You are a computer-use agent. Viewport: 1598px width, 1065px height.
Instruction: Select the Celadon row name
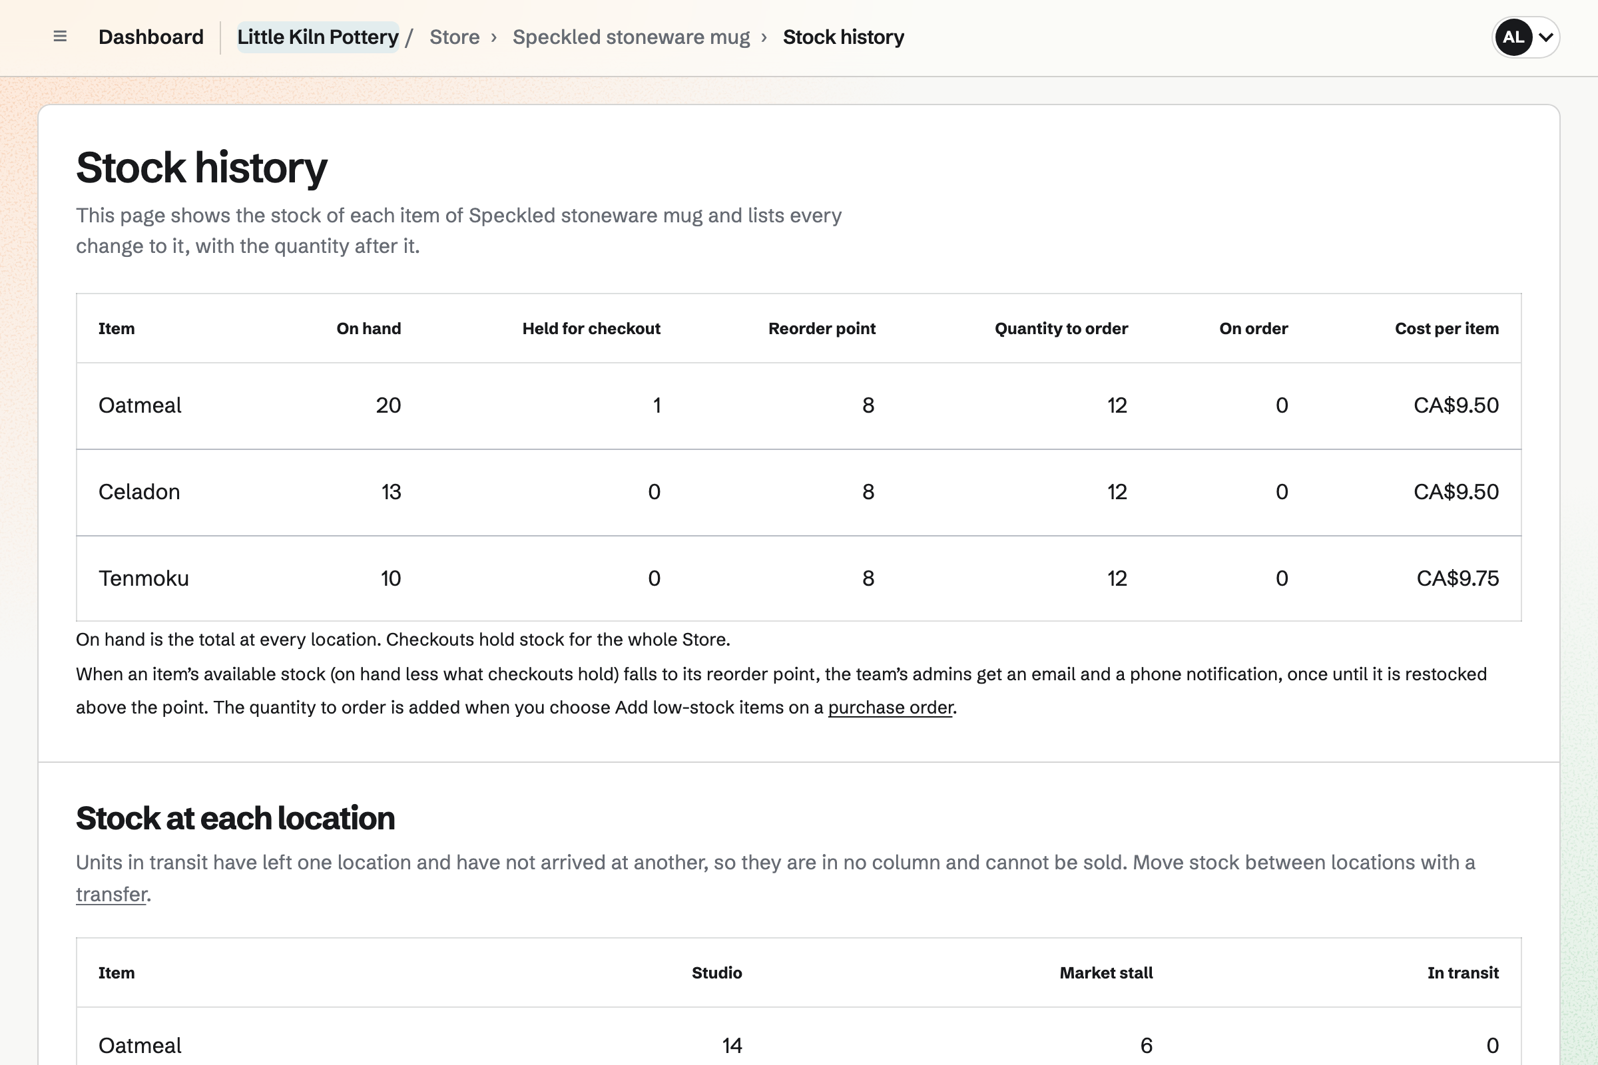tap(139, 492)
